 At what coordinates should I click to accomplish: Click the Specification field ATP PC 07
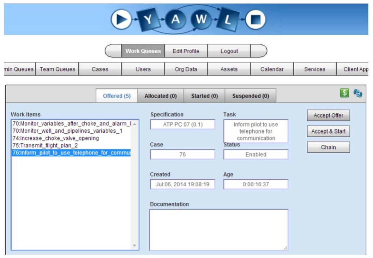[182, 125]
